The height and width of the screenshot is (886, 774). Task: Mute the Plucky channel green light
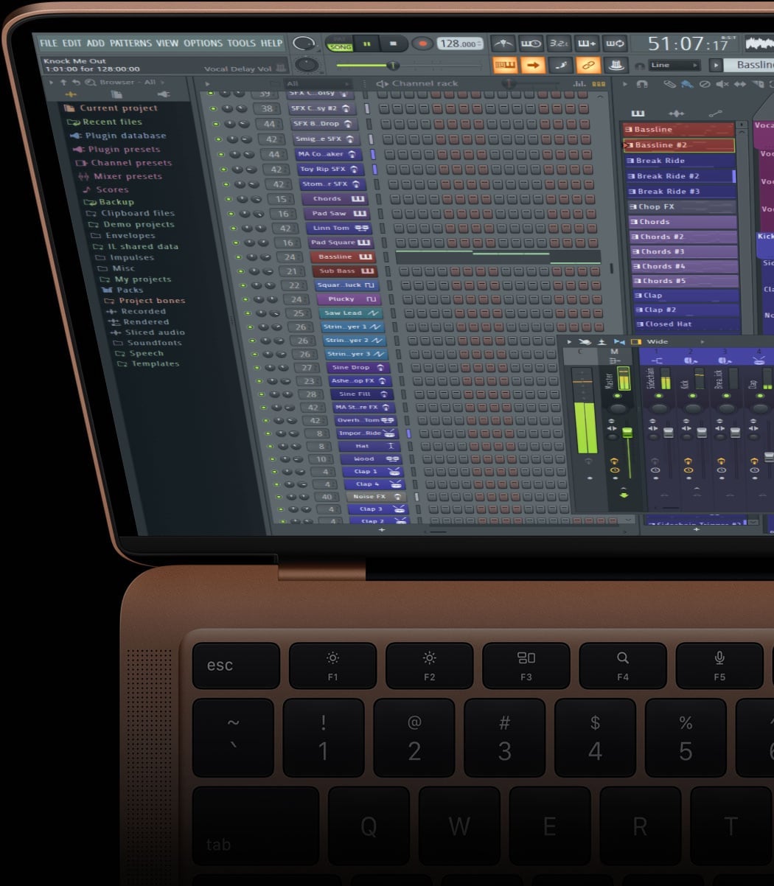[244, 299]
